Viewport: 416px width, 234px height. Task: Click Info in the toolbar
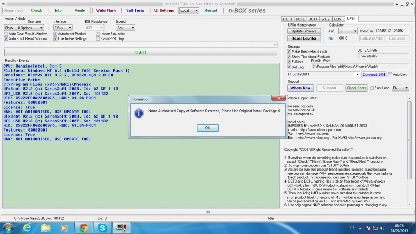coord(58,10)
